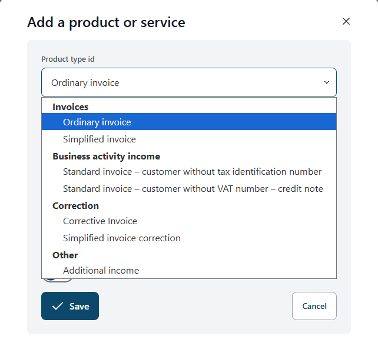Select Additional income from the list
378x346 pixels.
(x=101, y=271)
